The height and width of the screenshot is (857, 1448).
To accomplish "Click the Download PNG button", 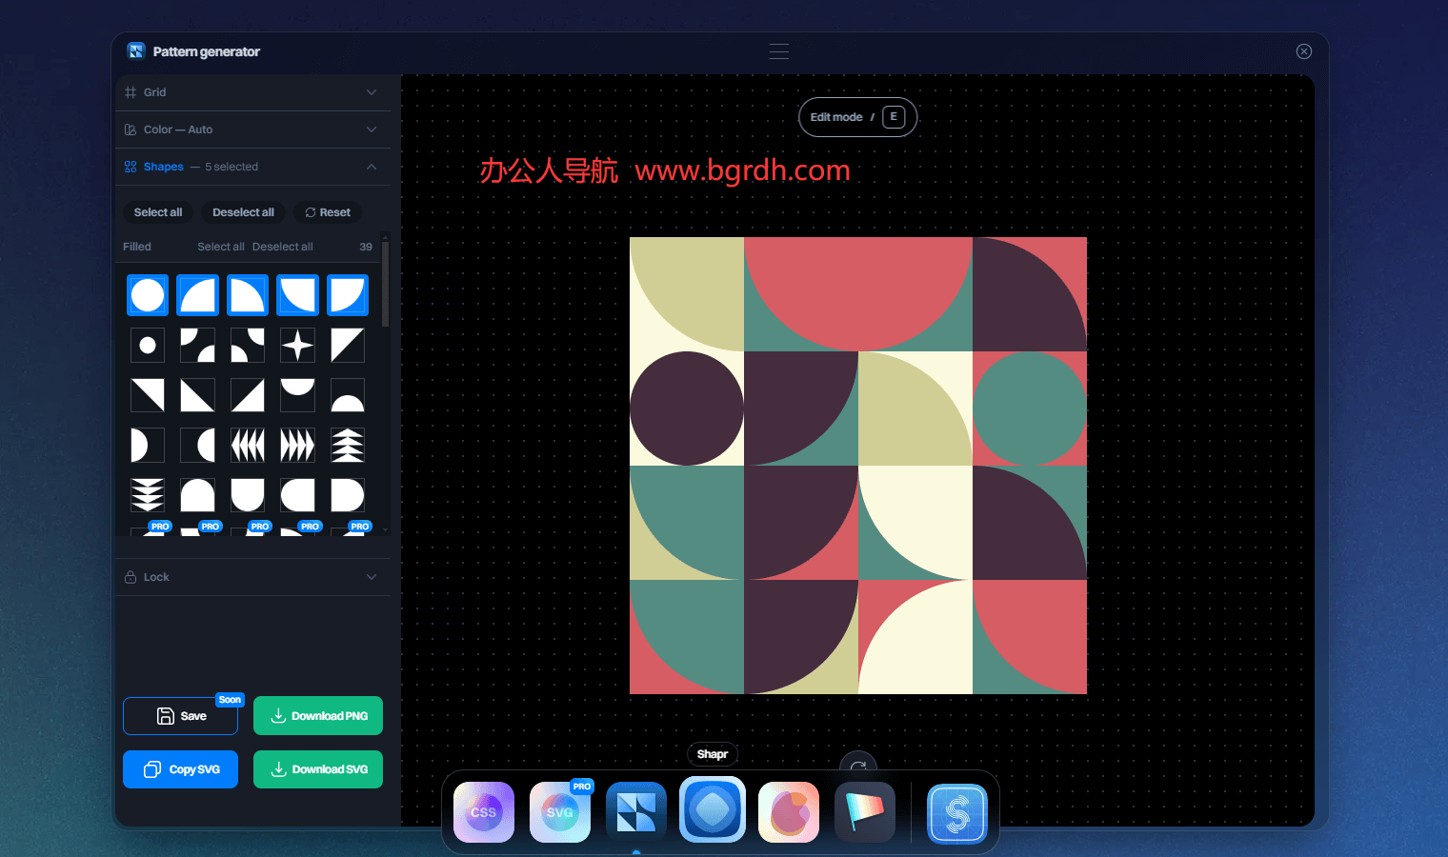I will click(318, 716).
